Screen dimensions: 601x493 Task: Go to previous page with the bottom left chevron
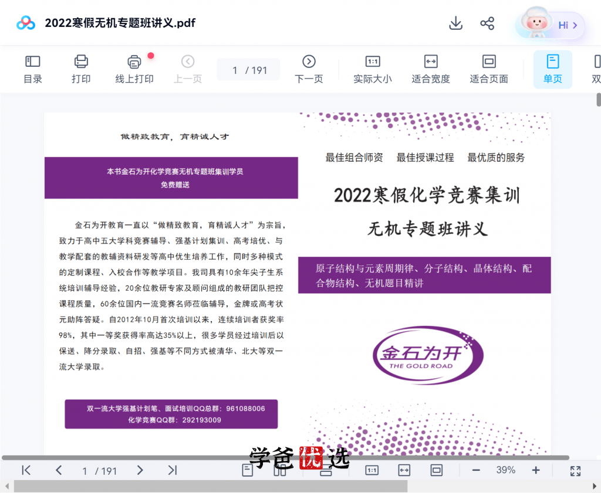coord(59,470)
